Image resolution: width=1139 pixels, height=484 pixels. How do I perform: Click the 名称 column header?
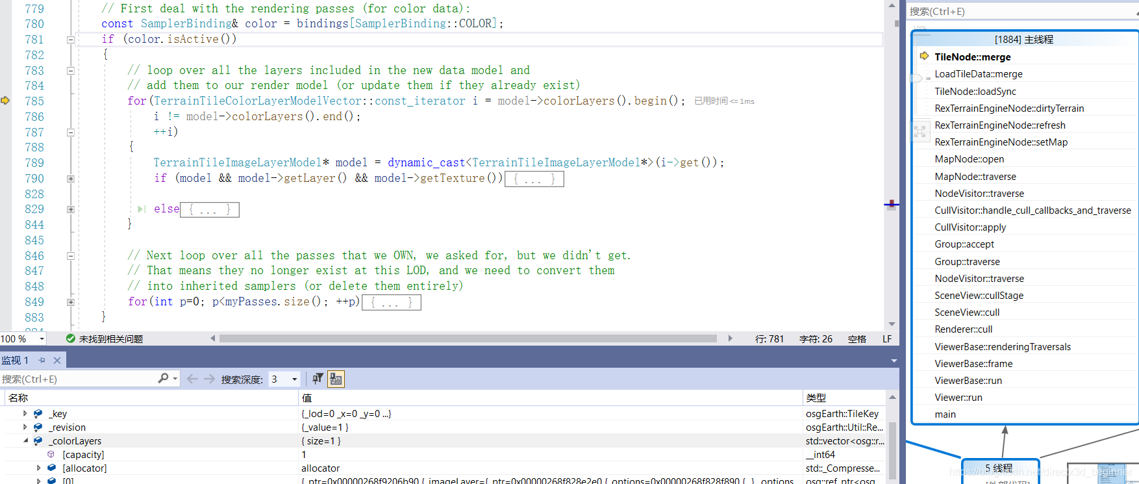tap(151, 398)
